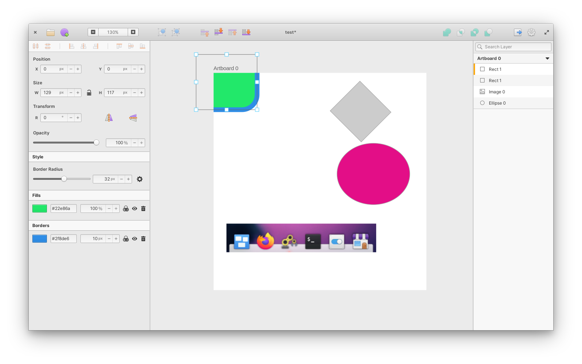Increase border width with plus stepper
Viewport: 582px width, 364px height.
[x=116, y=239]
